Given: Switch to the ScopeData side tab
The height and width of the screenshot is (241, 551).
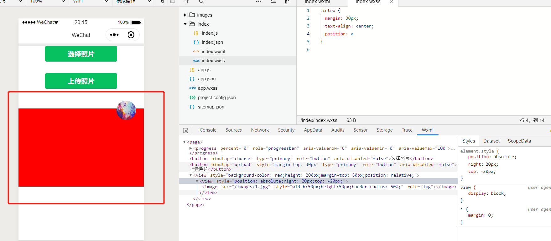Looking at the screenshot, I should pyautogui.click(x=519, y=141).
